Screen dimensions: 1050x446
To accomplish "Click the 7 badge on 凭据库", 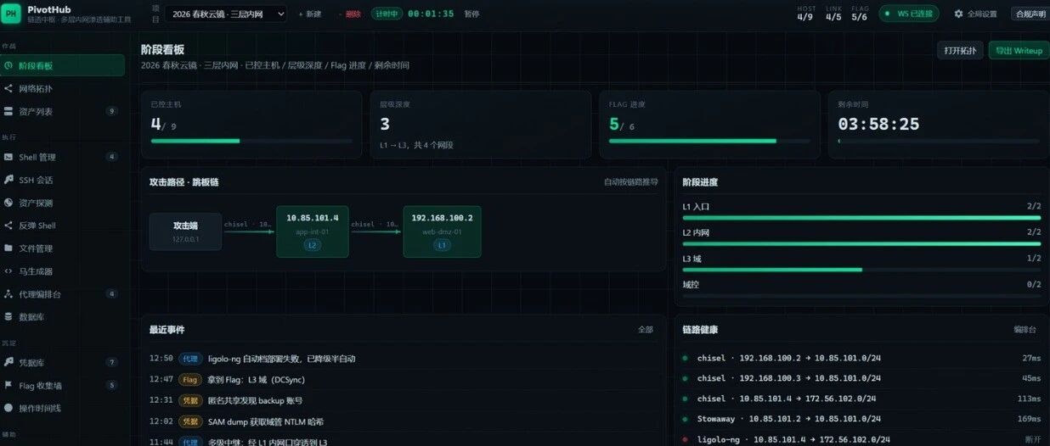I will pos(111,362).
